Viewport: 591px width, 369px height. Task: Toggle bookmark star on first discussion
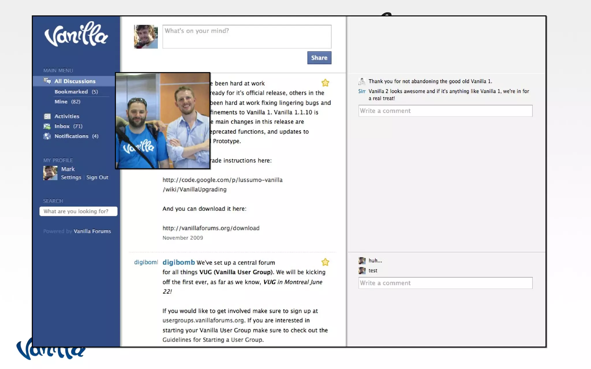tap(325, 83)
